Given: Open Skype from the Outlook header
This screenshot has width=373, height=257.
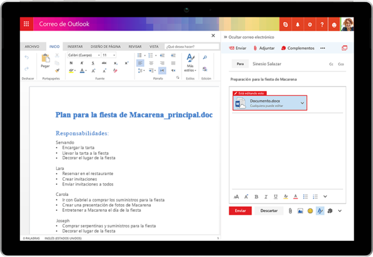Looking at the screenshot, I should [285, 24].
